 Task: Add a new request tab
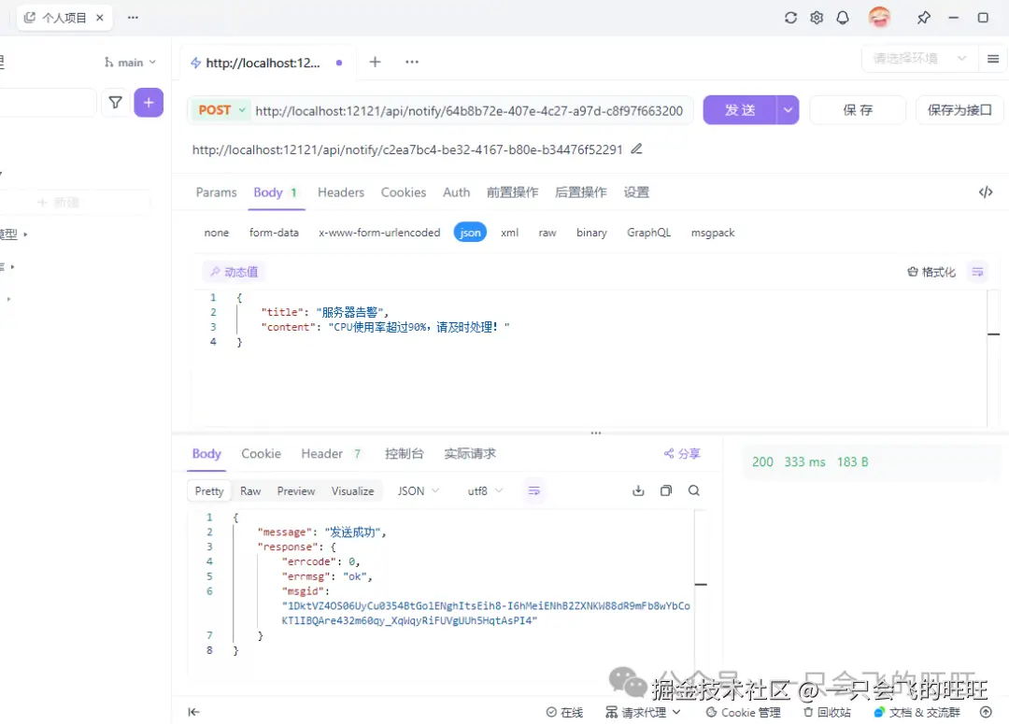click(376, 62)
